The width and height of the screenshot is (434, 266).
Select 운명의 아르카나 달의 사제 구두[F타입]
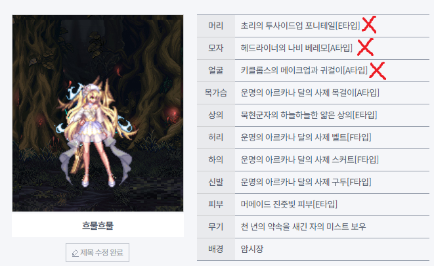tap(306, 182)
